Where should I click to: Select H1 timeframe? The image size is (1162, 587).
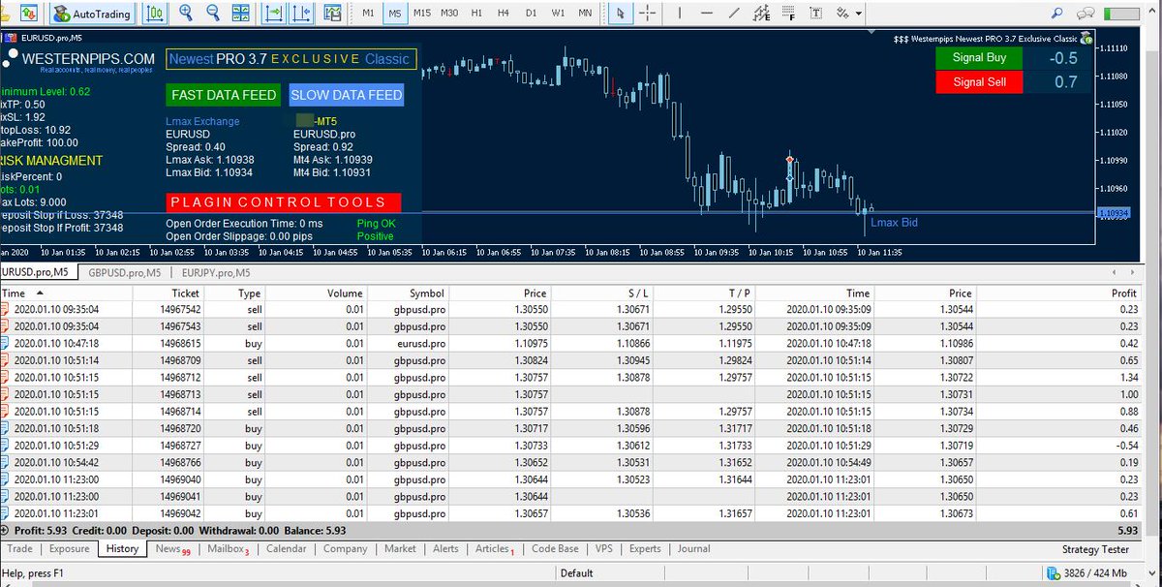475,14
